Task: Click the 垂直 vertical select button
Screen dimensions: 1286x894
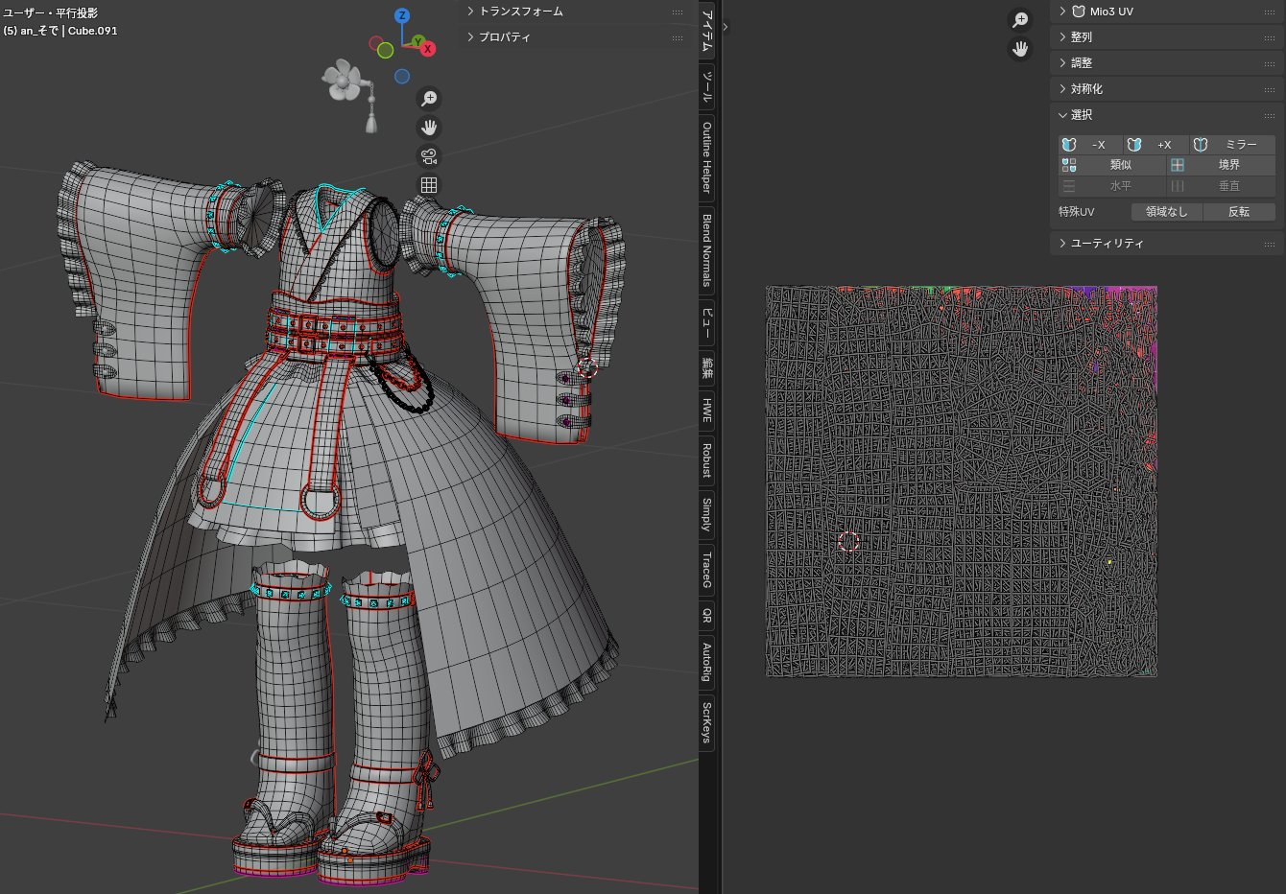Action: tap(1222, 186)
